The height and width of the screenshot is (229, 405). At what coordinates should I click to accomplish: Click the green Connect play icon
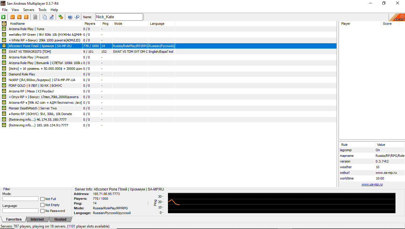click(3, 17)
